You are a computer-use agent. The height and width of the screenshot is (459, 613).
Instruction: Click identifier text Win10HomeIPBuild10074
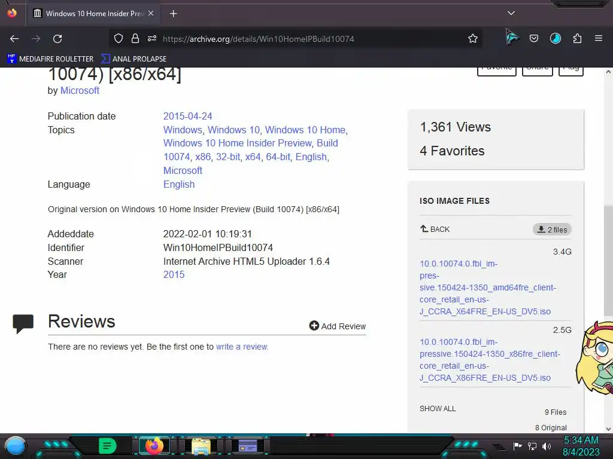click(218, 248)
